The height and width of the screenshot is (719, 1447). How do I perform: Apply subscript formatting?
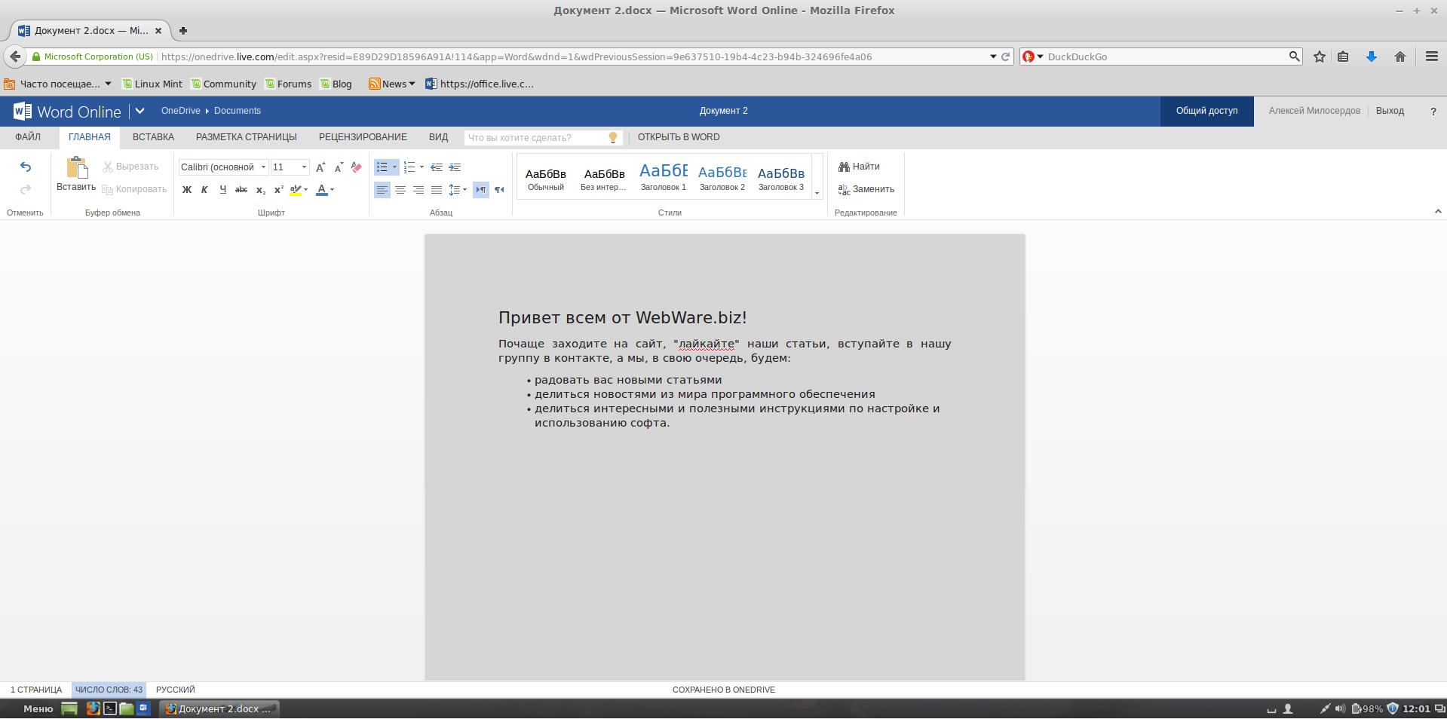(x=260, y=190)
